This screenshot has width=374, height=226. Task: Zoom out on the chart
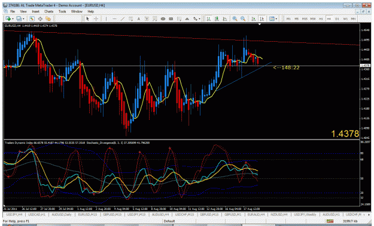(x=243, y=18)
